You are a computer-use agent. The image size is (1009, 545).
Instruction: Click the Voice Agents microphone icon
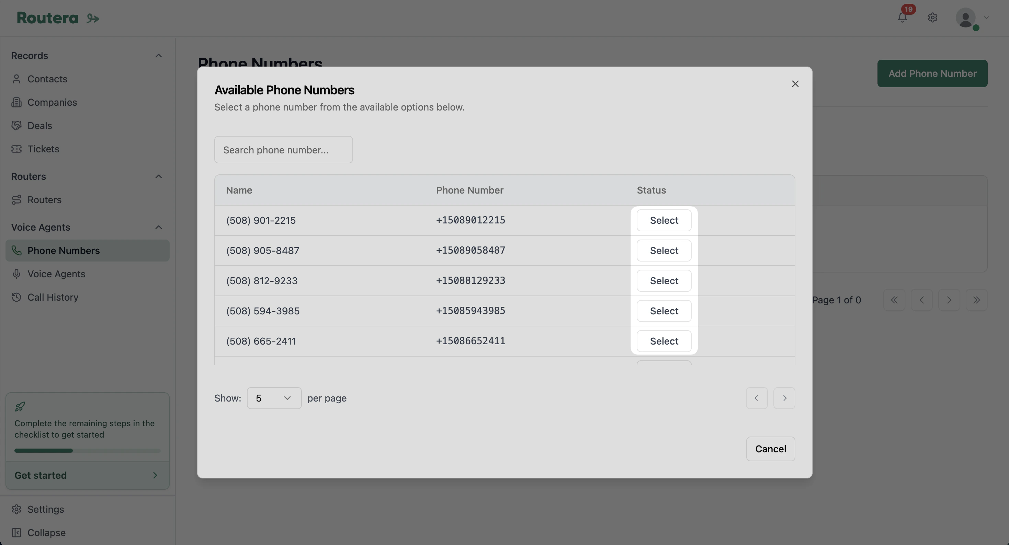16,274
